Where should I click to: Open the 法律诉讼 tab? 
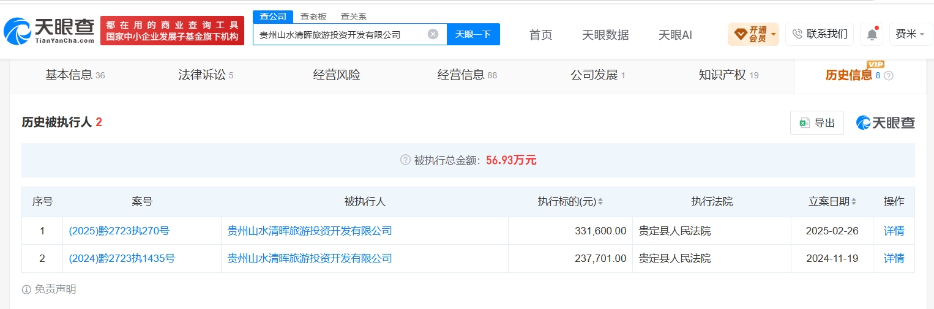(206, 75)
